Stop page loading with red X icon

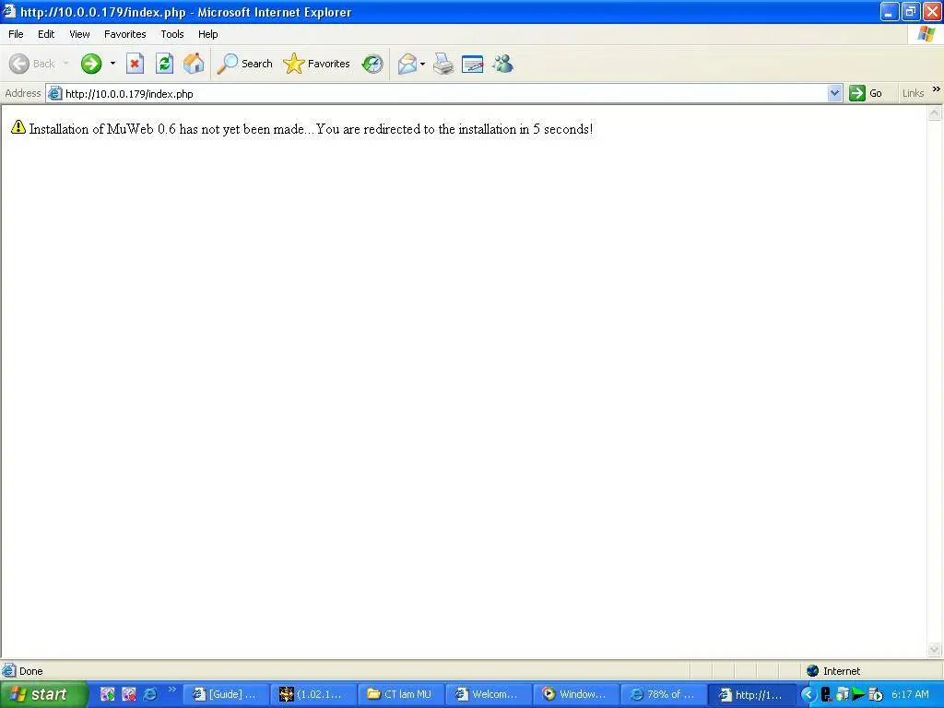tap(135, 64)
